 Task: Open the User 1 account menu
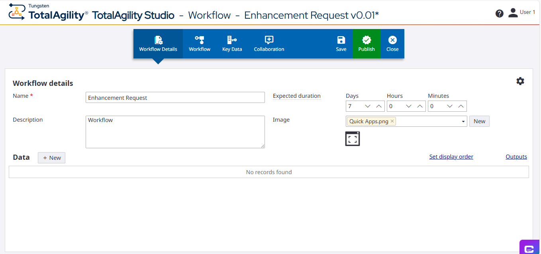coord(521,13)
